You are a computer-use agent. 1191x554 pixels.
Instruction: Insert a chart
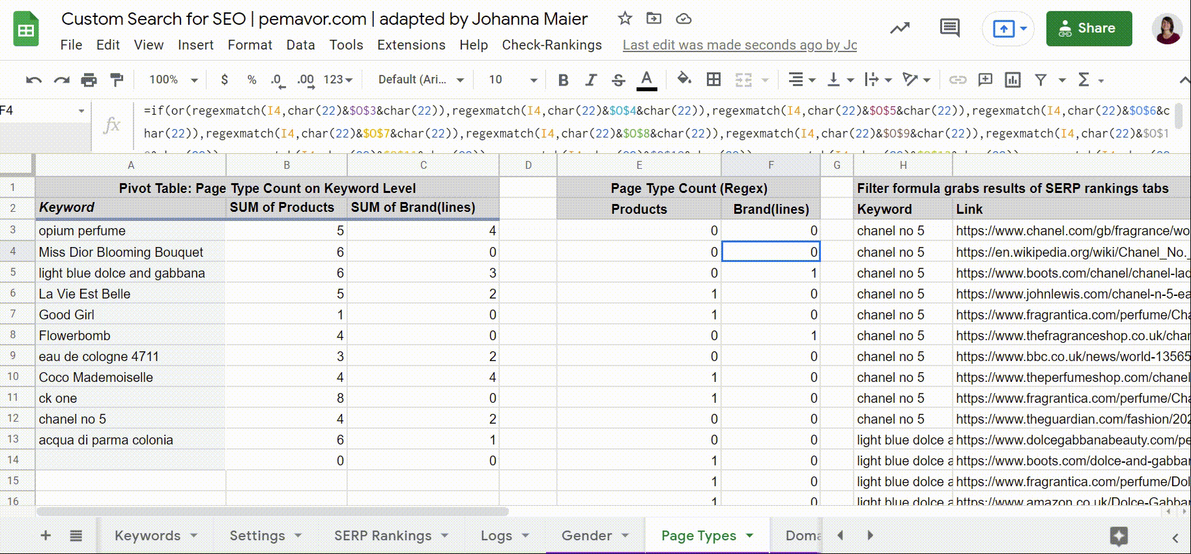click(1012, 80)
